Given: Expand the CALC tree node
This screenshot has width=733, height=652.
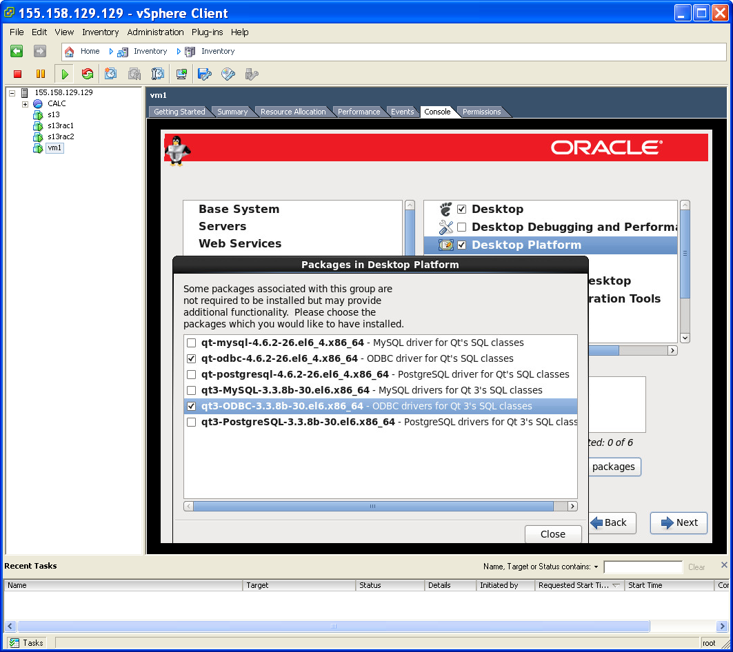Looking at the screenshot, I should pos(26,104).
